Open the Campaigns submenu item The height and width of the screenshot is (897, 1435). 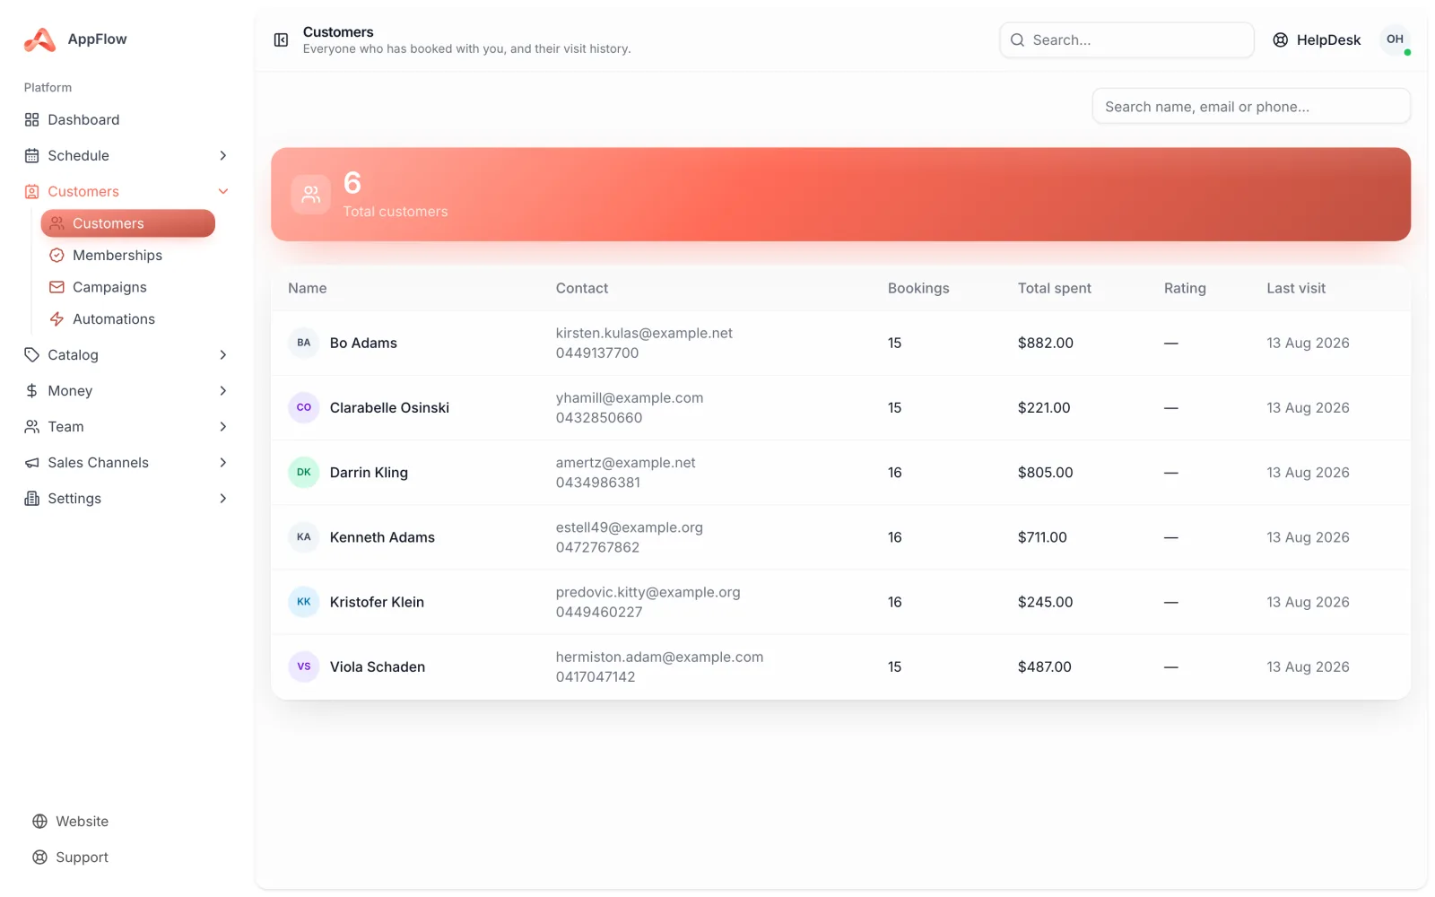click(x=127, y=287)
